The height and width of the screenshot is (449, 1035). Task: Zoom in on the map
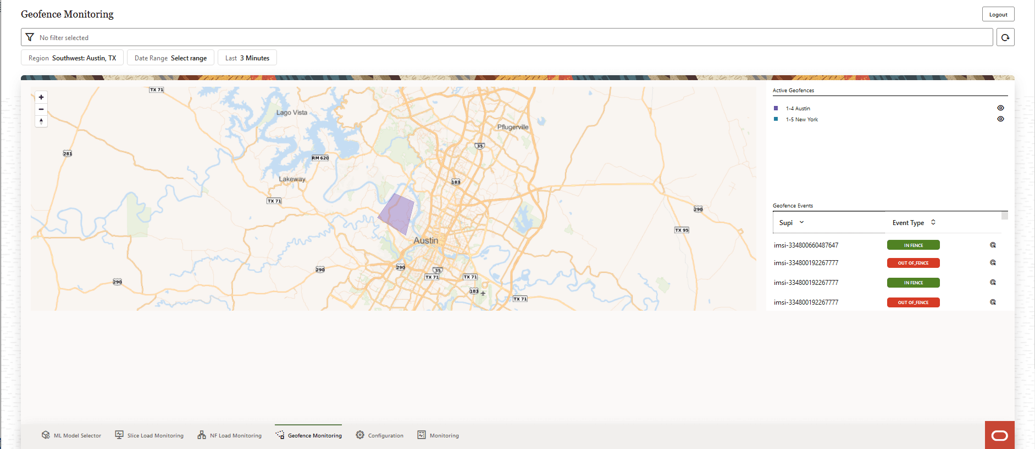(x=41, y=97)
